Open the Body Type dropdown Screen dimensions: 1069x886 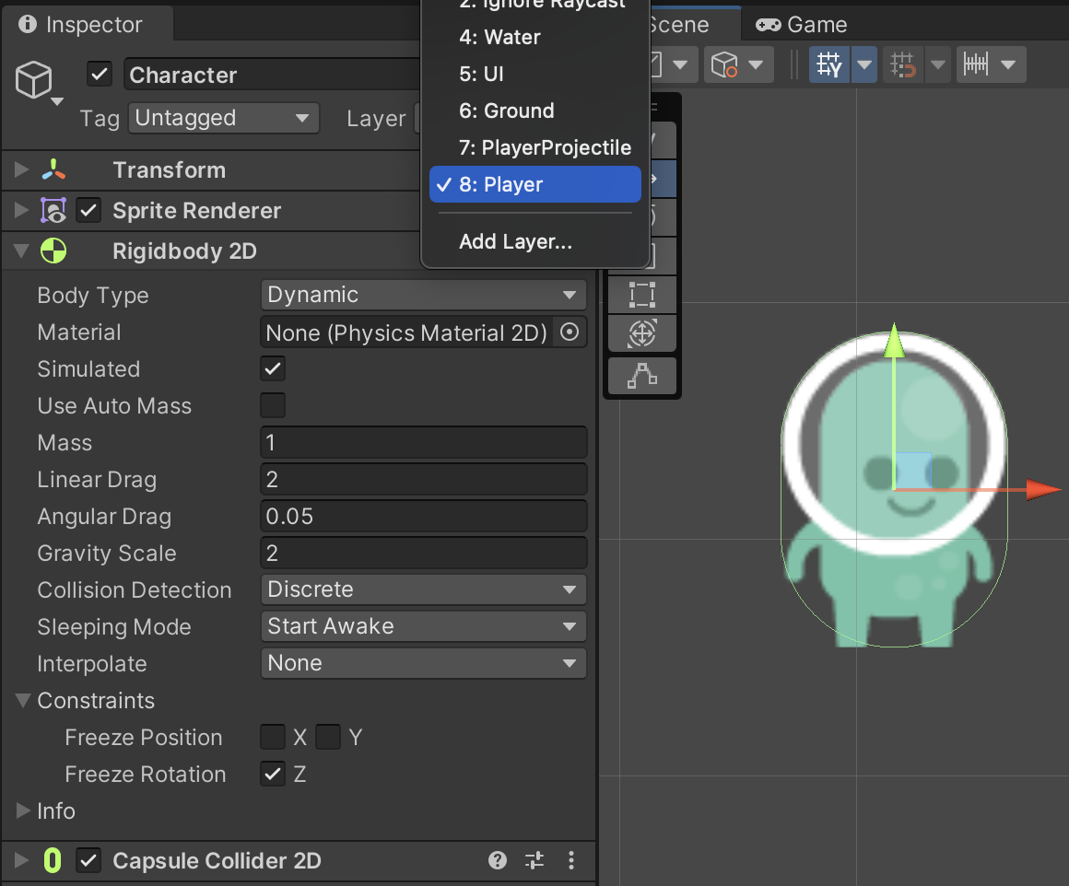pyautogui.click(x=423, y=296)
